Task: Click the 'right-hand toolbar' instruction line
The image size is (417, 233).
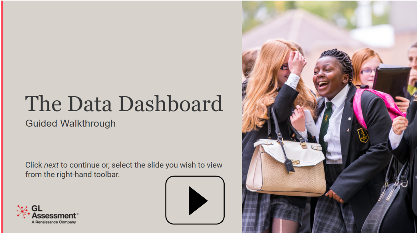Action: pyautogui.click(x=72, y=174)
